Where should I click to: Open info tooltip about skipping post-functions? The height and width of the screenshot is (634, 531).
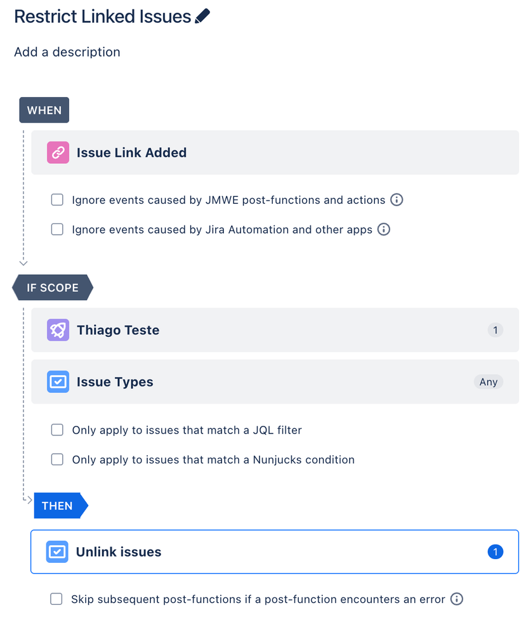coord(456,598)
